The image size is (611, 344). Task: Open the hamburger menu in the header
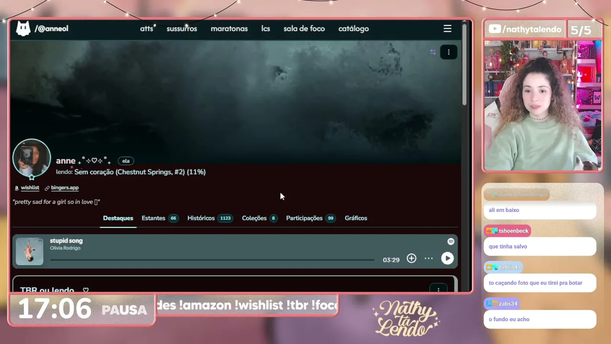point(447,29)
